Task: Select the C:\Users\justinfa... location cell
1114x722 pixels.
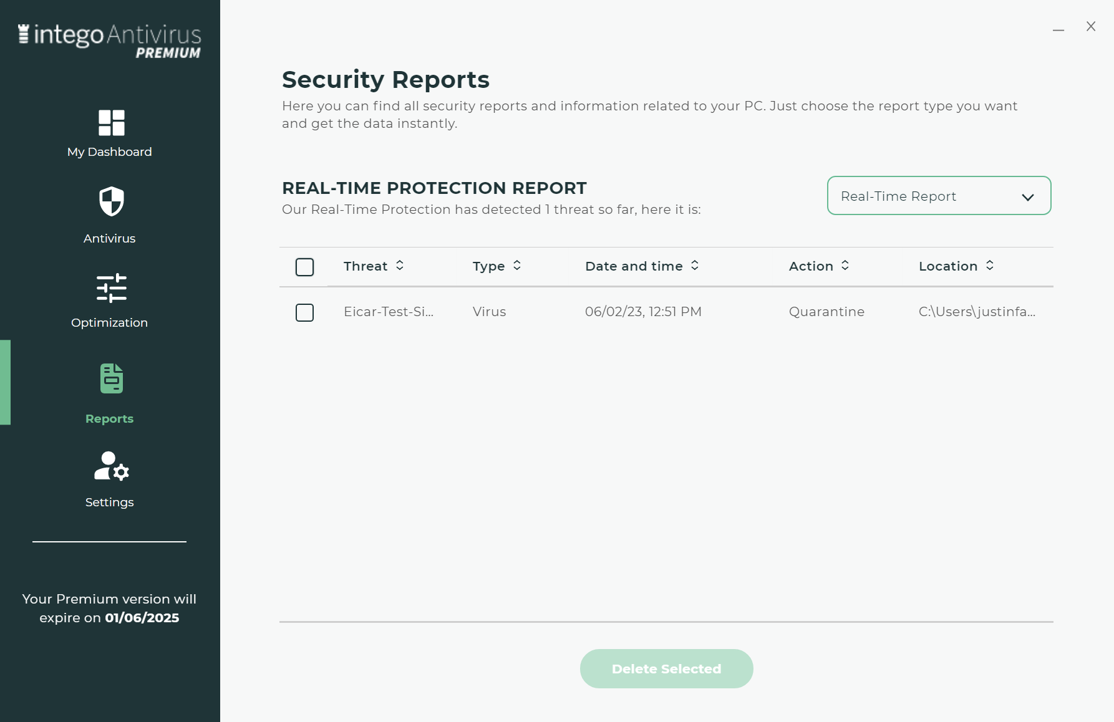Action: [x=977, y=312]
